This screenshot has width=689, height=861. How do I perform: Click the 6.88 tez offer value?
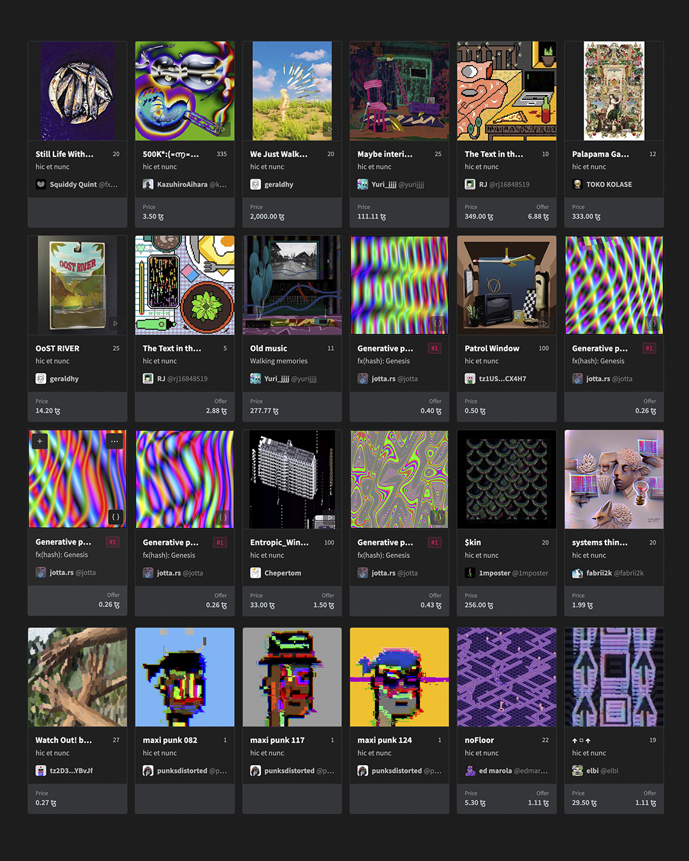[538, 217]
